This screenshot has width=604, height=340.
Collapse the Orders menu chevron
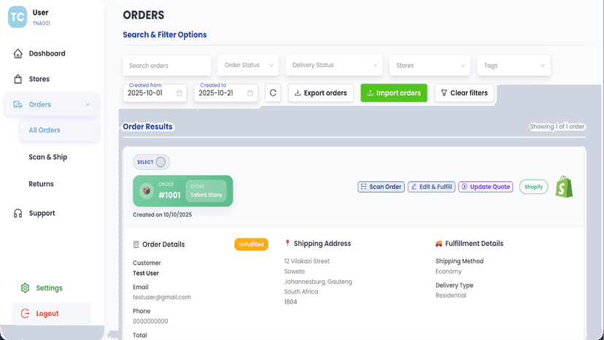pyautogui.click(x=88, y=104)
